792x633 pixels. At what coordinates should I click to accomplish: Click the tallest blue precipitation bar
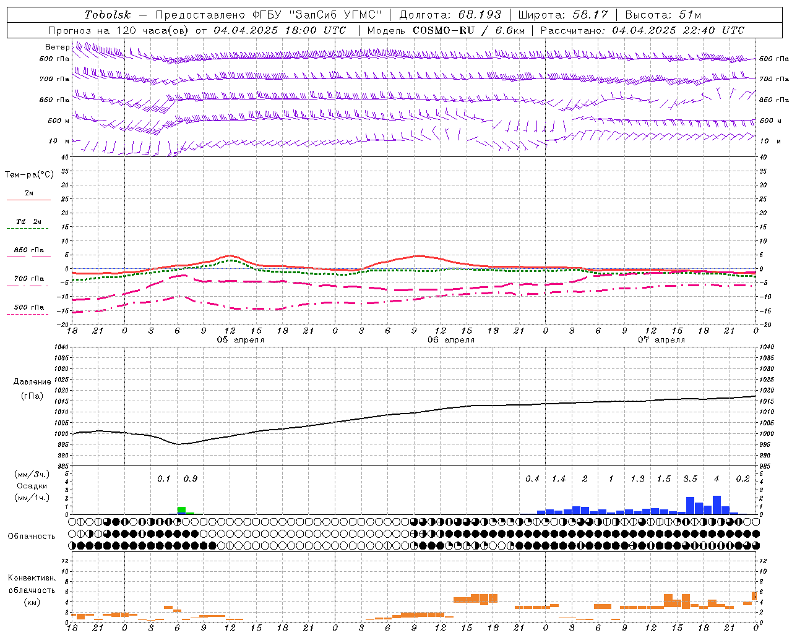point(717,505)
